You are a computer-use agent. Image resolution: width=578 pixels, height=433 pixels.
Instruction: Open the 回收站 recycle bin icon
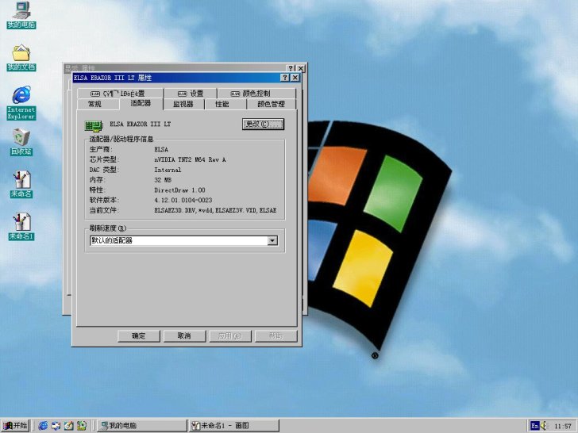[x=21, y=142]
